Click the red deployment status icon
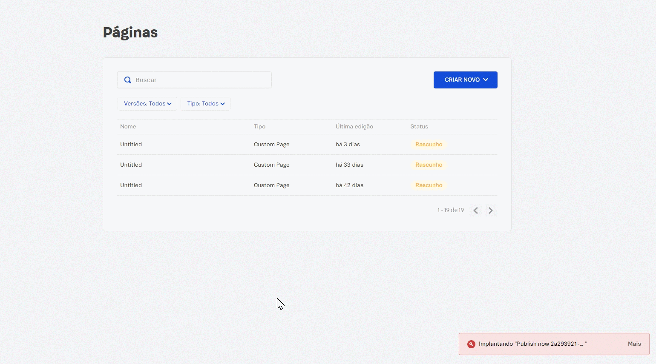 coord(471,344)
